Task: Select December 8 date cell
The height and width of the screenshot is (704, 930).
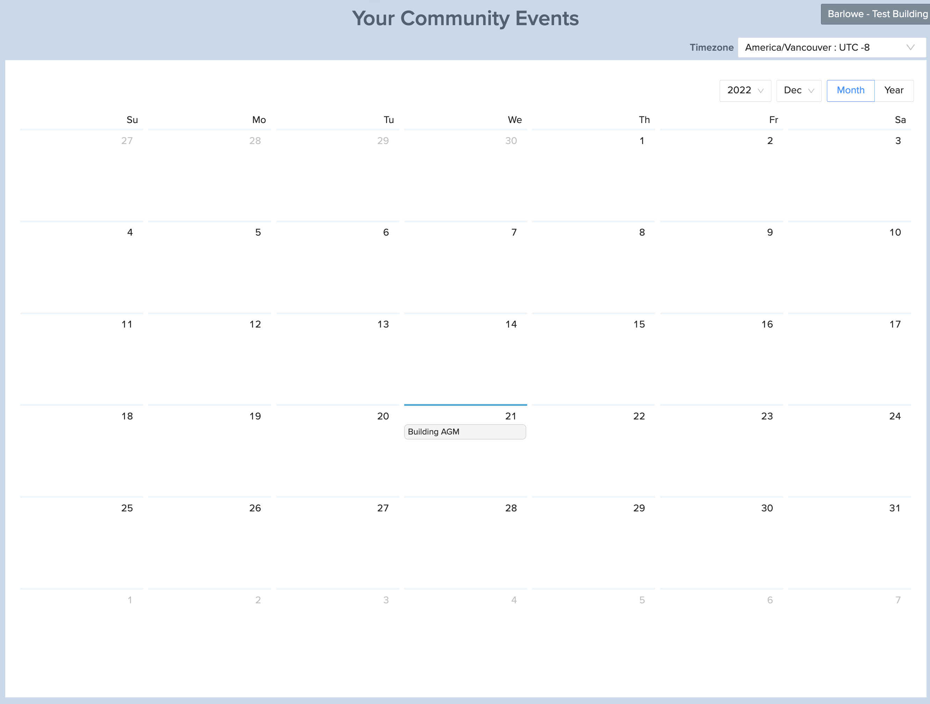Action: 593,267
